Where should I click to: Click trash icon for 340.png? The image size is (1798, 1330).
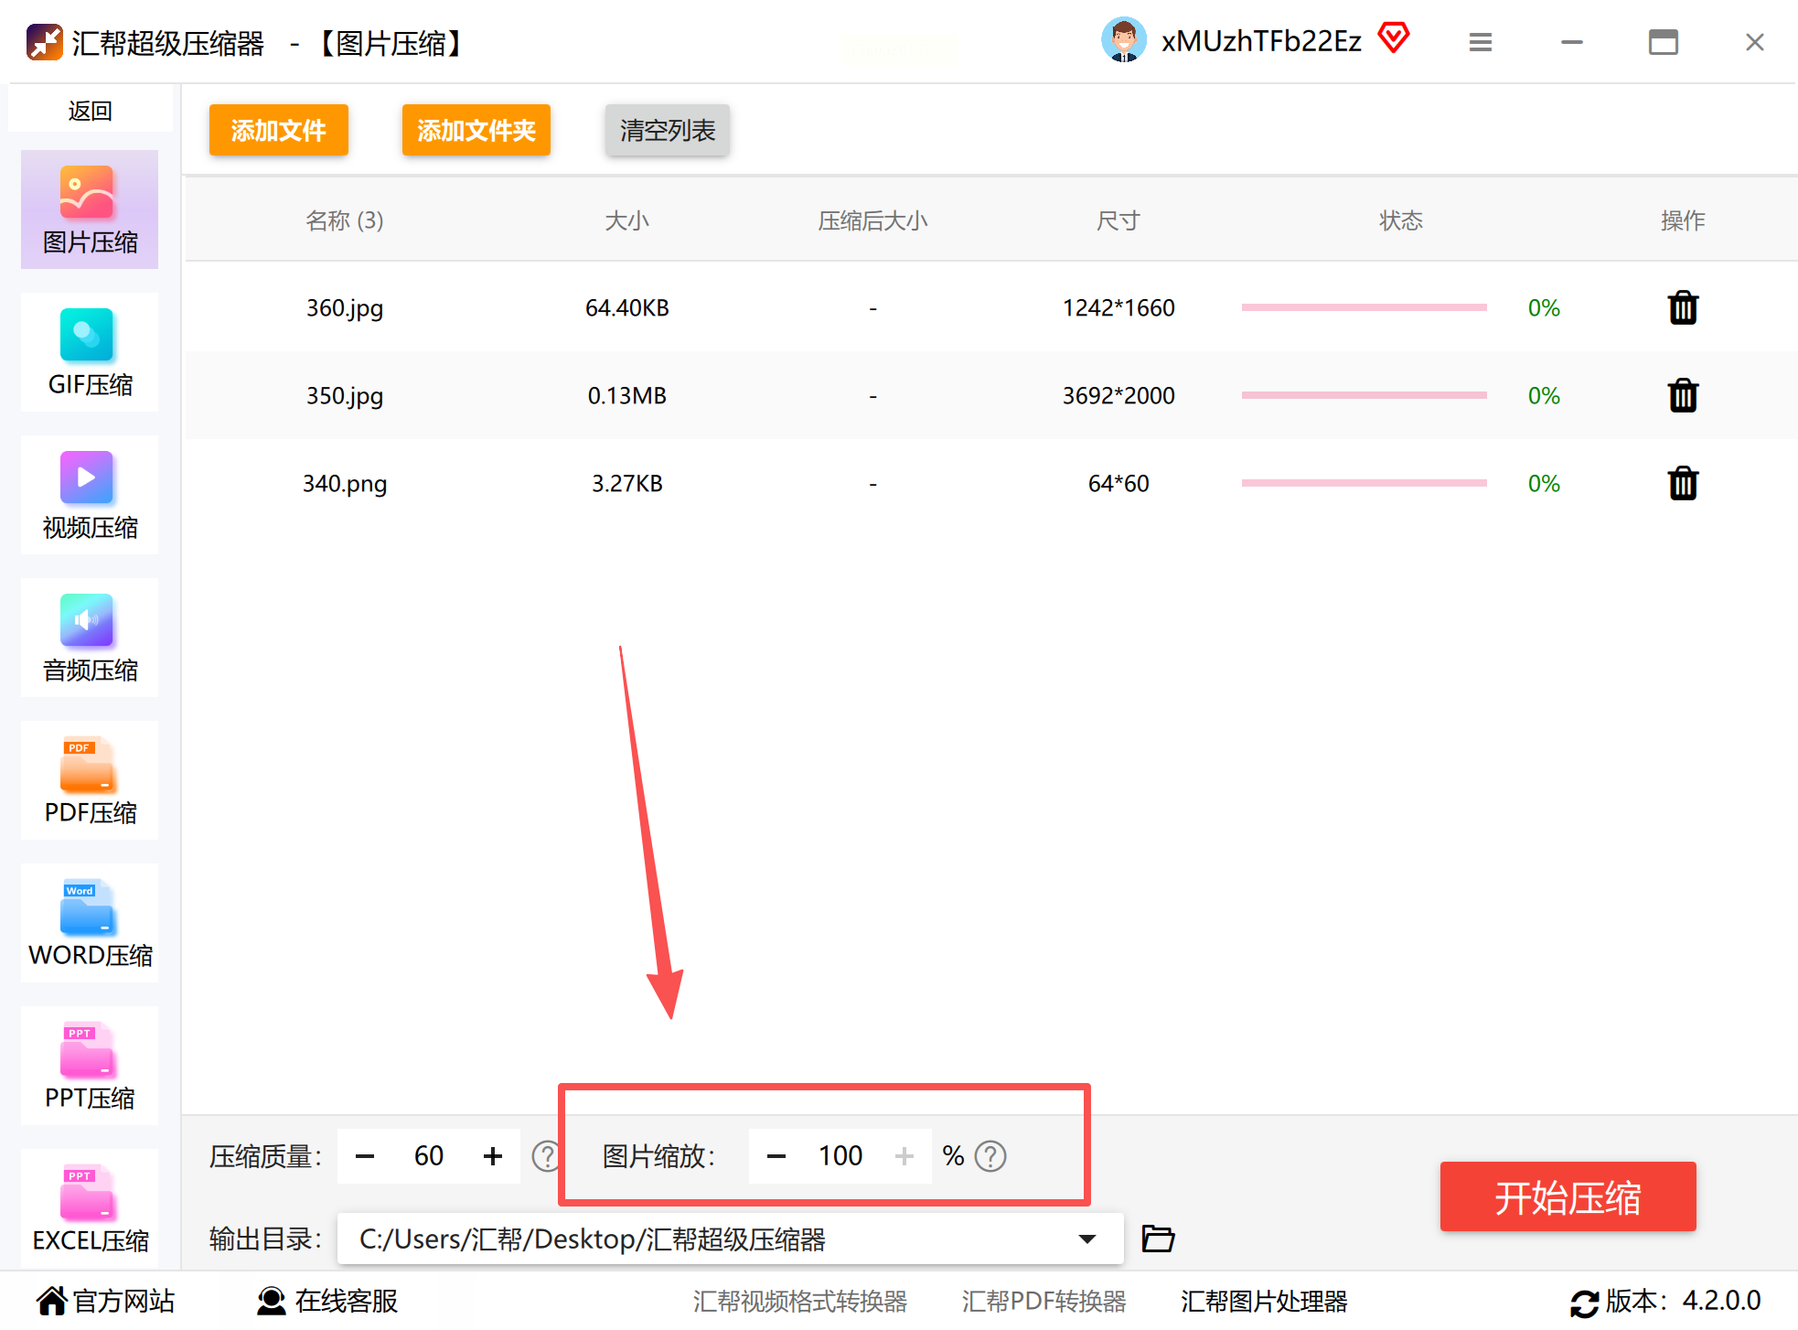[1682, 484]
